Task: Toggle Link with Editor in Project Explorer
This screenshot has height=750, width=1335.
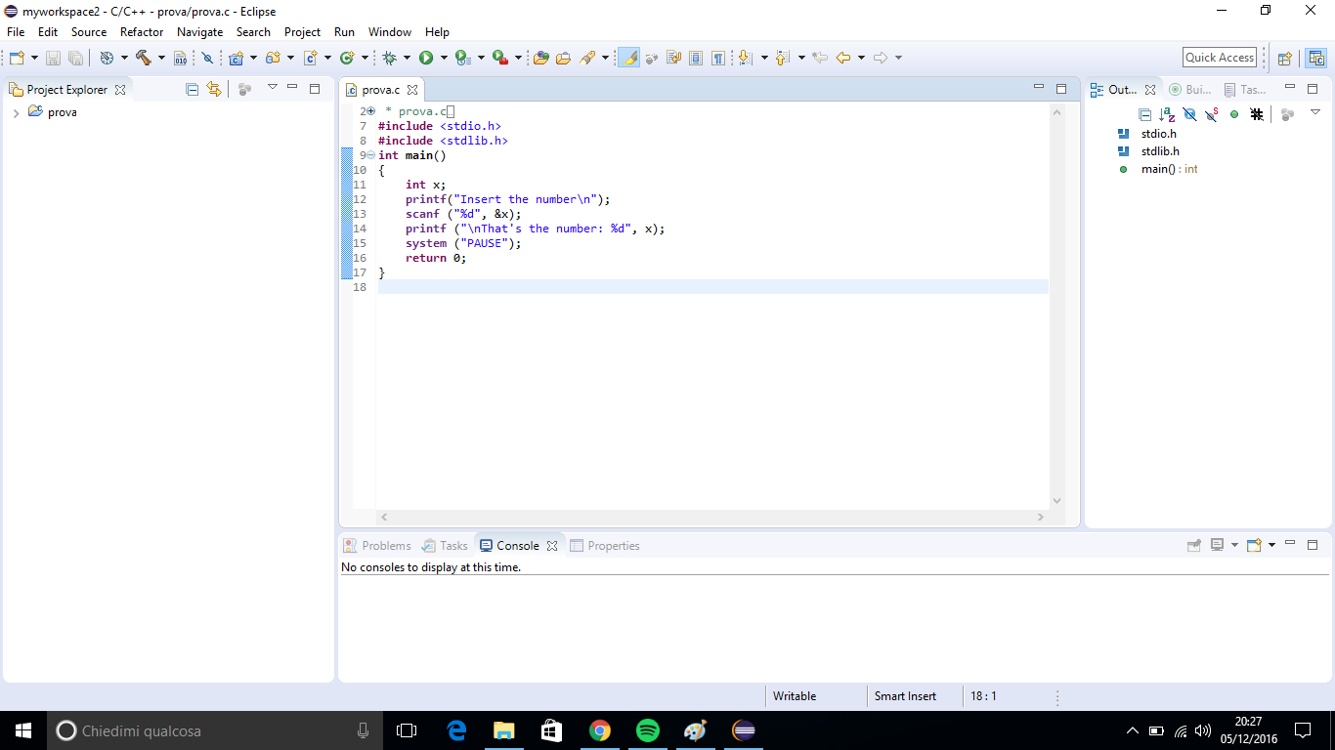Action: pyautogui.click(x=214, y=89)
